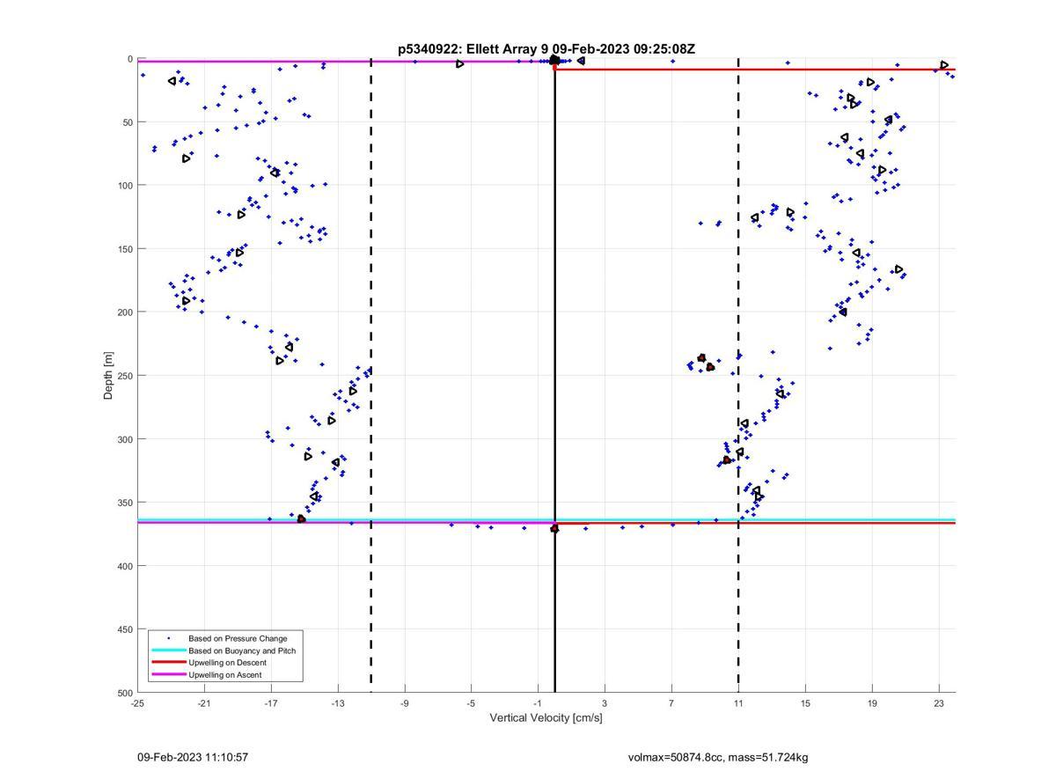Click legend entry 'Based on Pressure Change'
Viewport: 1056px width, 779px height.
[238, 638]
